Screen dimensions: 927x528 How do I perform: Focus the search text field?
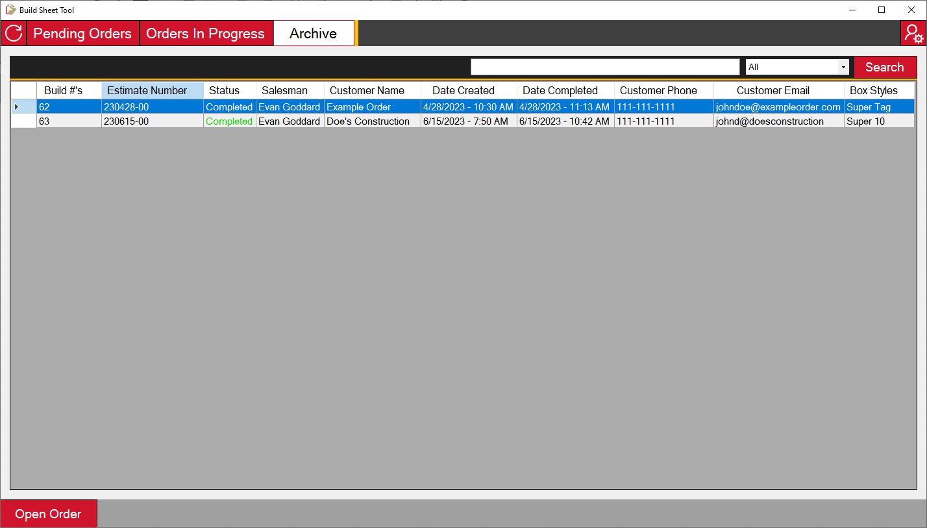click(604, 67)
